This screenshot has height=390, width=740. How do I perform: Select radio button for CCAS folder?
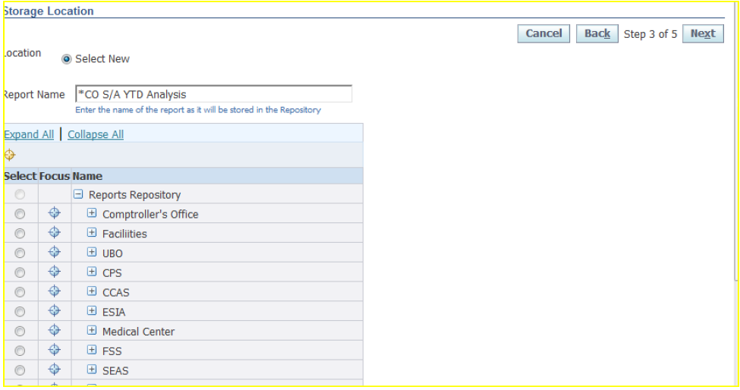click(20, 292)
